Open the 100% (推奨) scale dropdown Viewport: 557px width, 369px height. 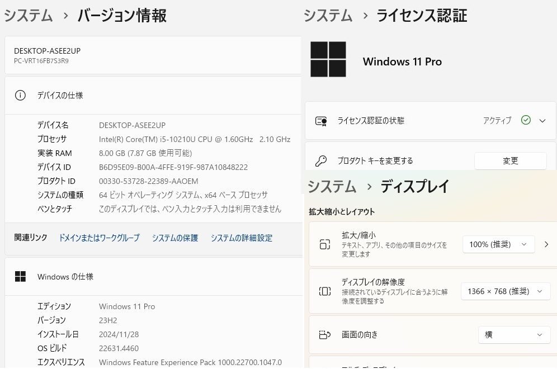click(498, 244)
